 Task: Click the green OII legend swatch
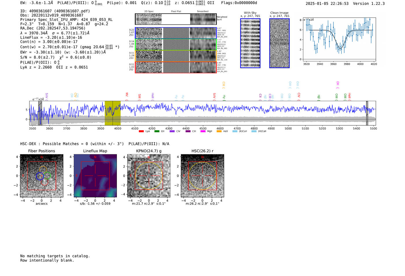(x=157, y=131)
